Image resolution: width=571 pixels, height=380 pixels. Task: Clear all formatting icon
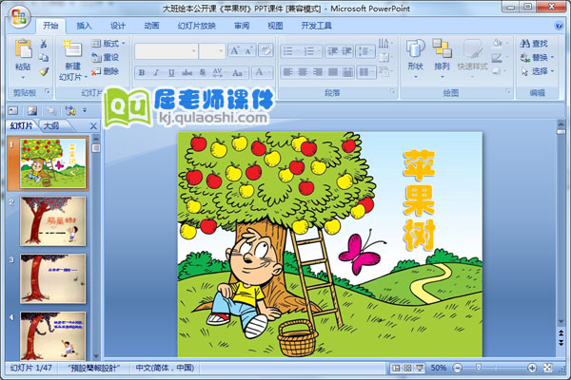click(x=266, y=50)
